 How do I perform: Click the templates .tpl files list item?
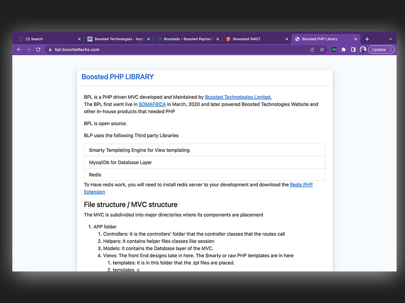(174, 263)
